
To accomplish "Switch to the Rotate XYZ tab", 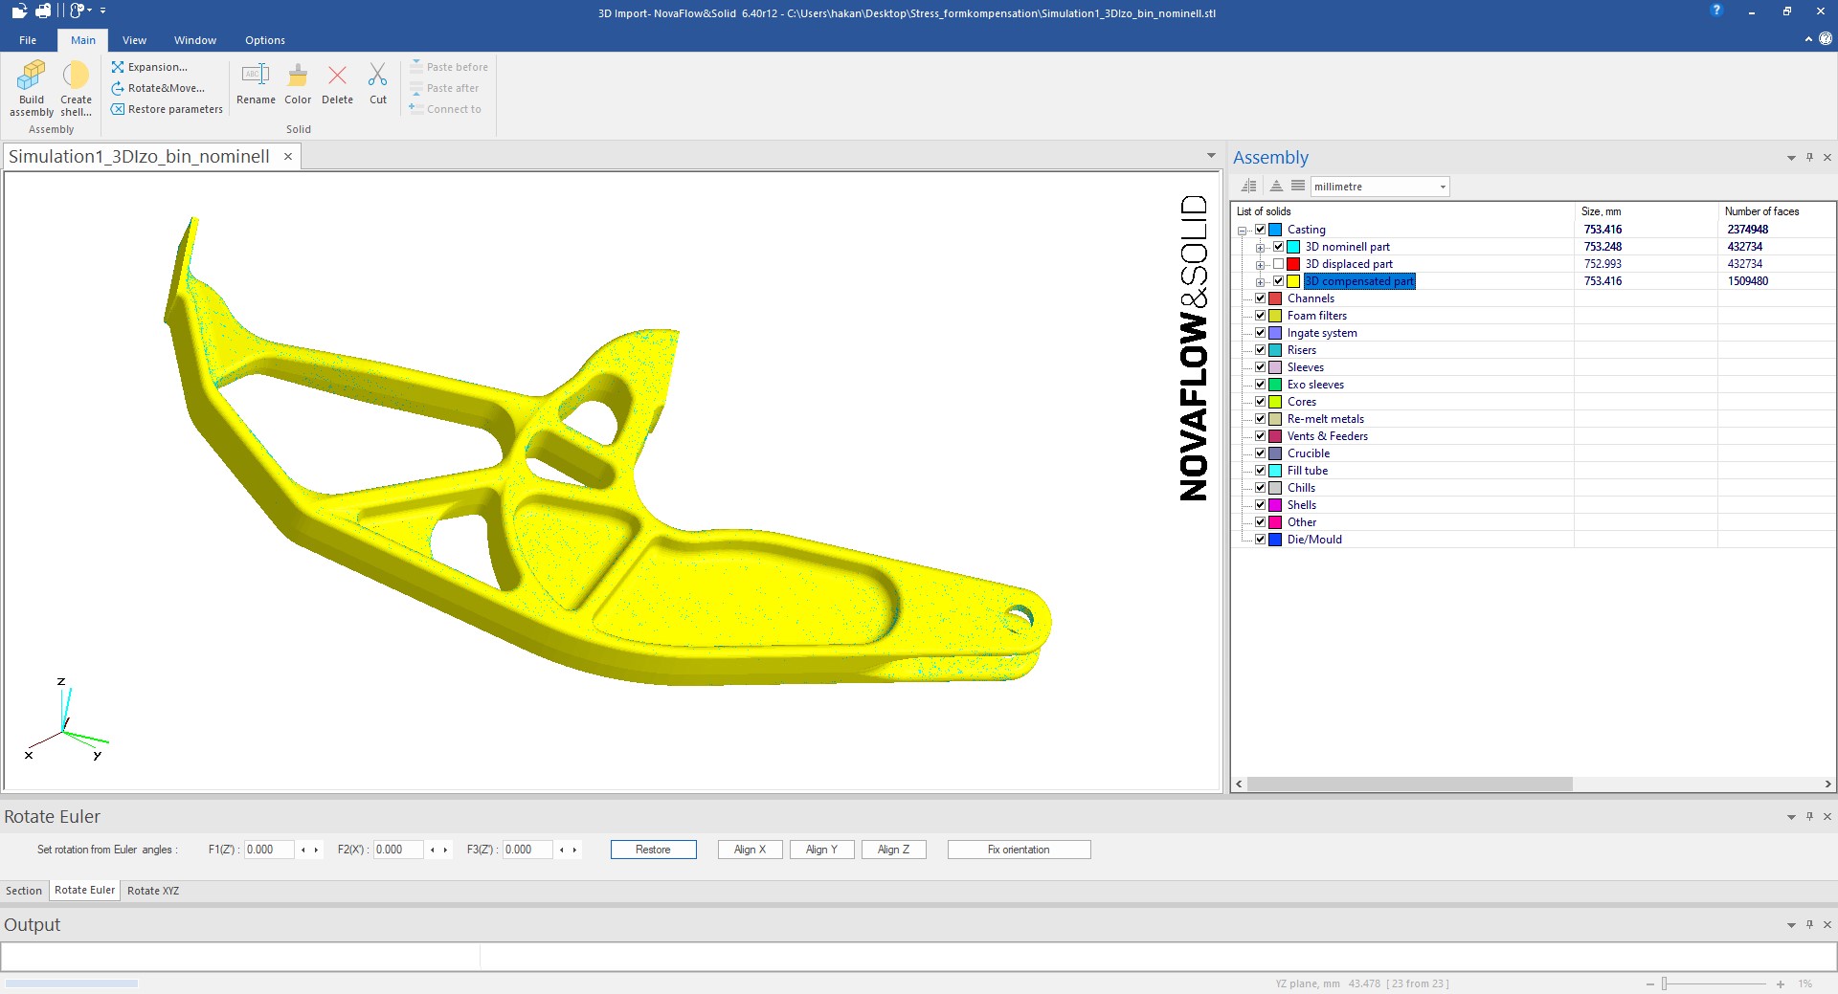I will [x=153, y=891].
